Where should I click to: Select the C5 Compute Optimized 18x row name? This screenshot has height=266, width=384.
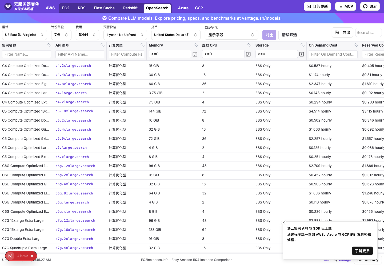(26, 111)
